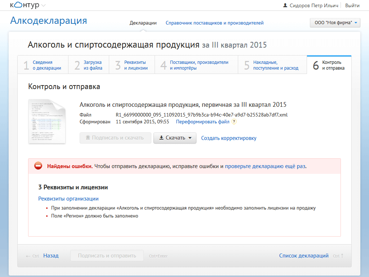
Task: Open Реквизиты организации error link
Action: coord(68,199)
